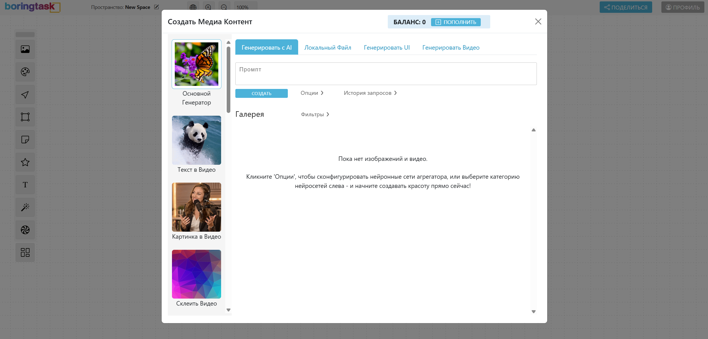Select the text T tool
The image size is (708, 339).
pyautogui.click(x=25, y=185)
